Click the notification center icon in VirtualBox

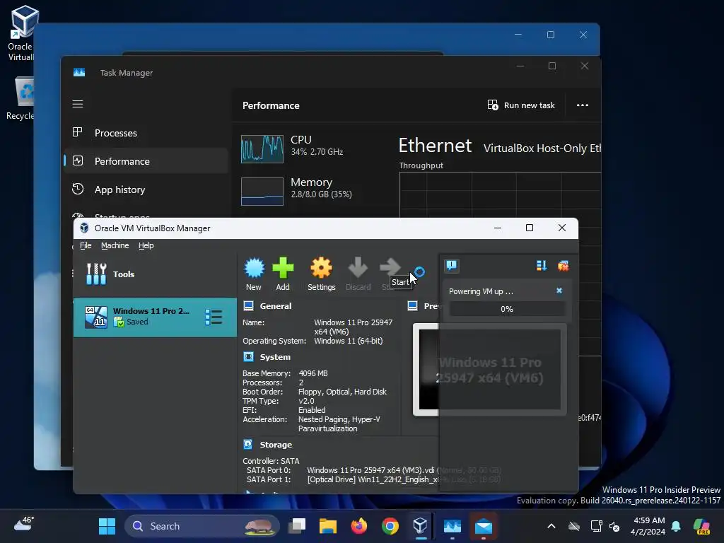452,266
